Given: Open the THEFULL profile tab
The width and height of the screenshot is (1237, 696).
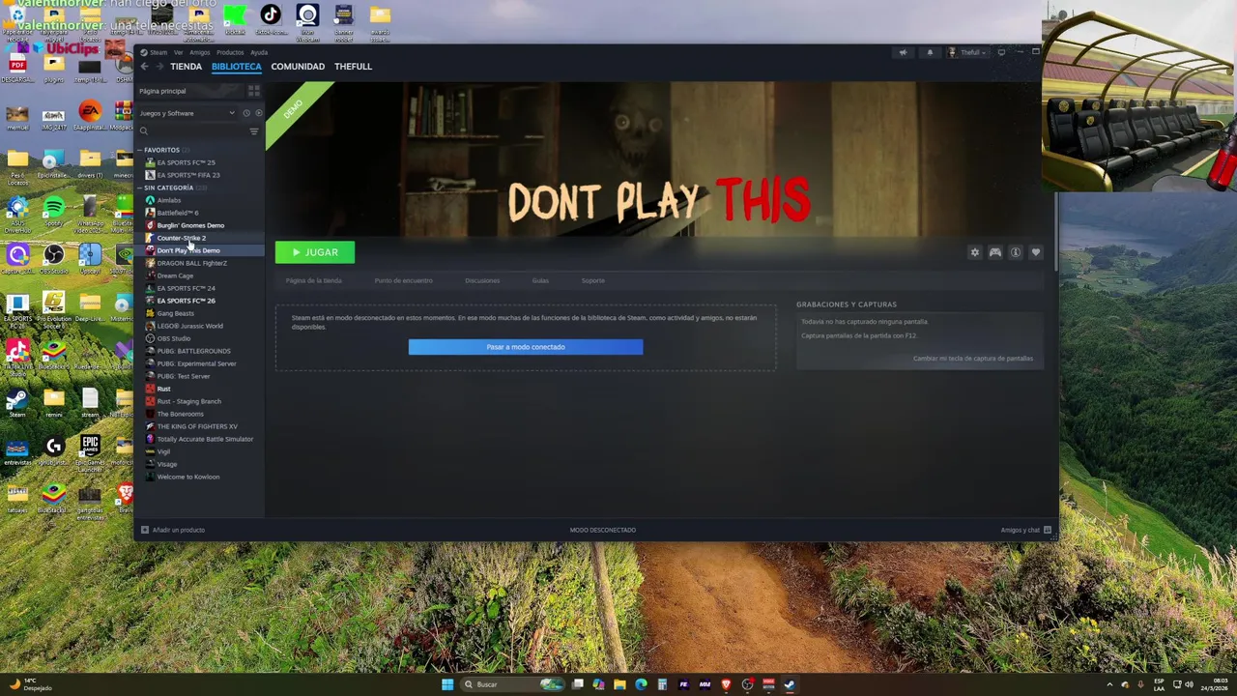Looking at the screenshot, I should point(353,67).
